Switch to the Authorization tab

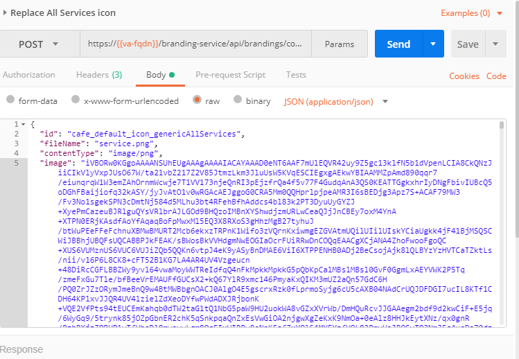pyautogui.click(x=29, y=75)
